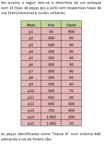This screenshot has height=144, width=106.
Task: Select the p12 item cell
Action: pyautogui.click(x=31, y=103)
